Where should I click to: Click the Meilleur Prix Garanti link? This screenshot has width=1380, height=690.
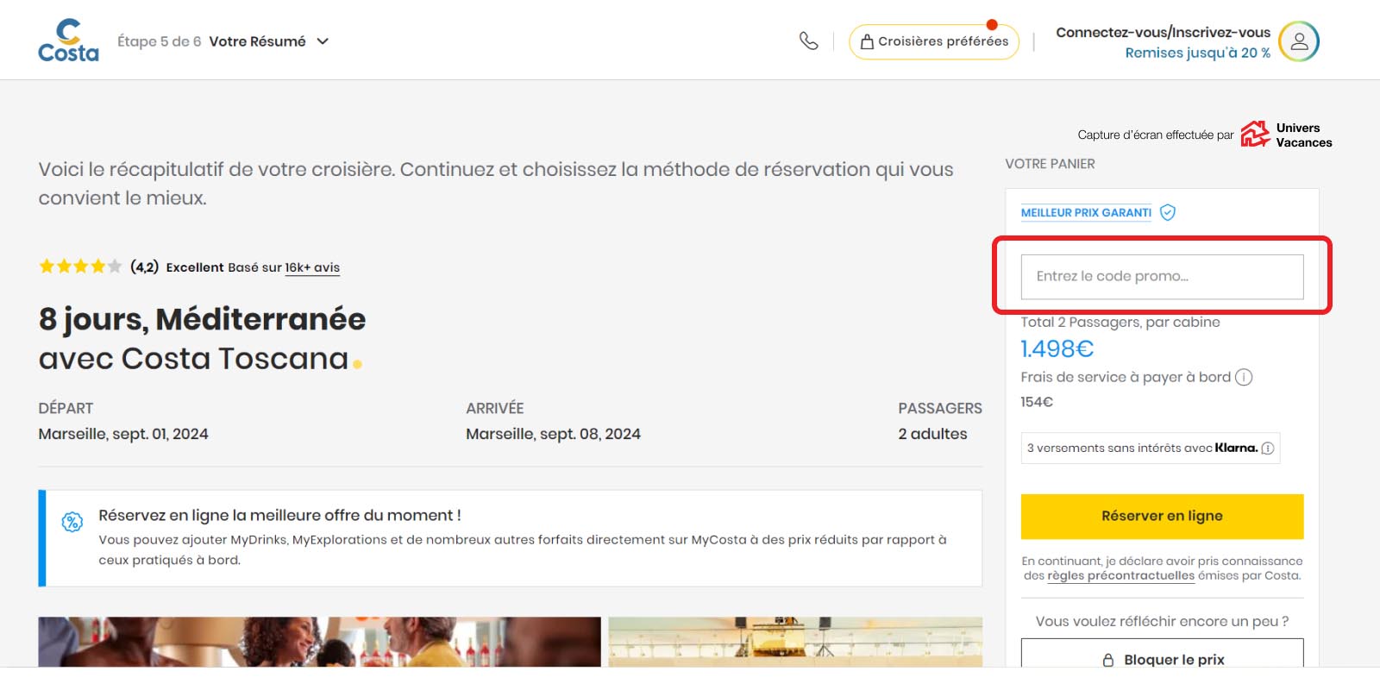click(x=1086, y=212)
